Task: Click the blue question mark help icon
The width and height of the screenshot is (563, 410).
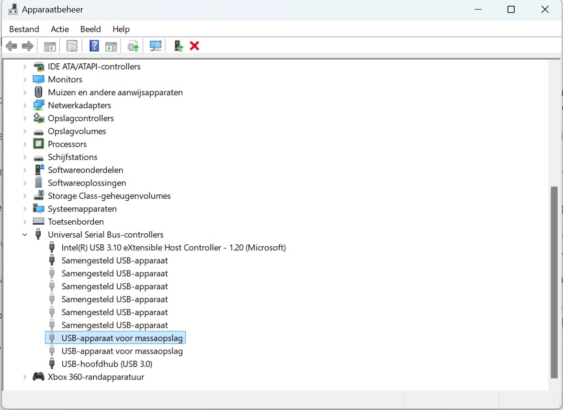Action: tap(94, 46)
